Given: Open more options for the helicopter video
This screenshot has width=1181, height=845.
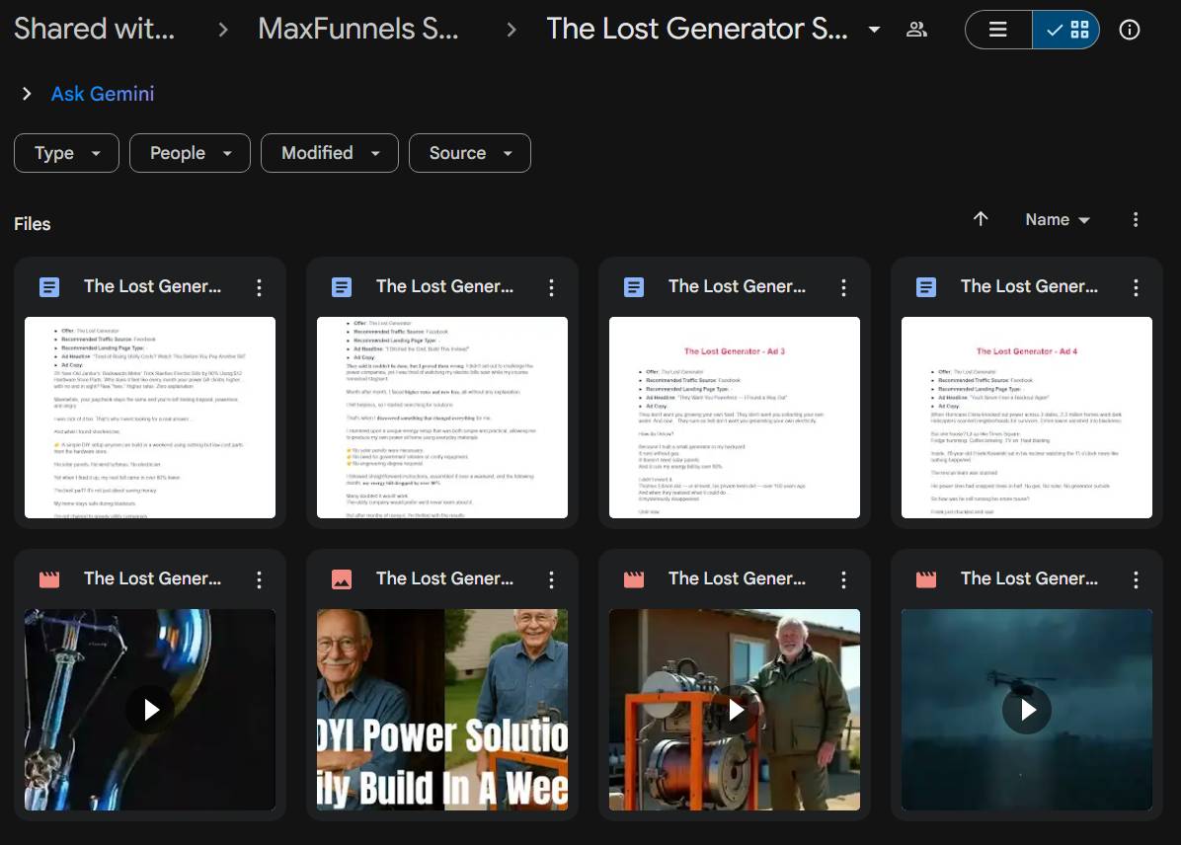Looking at the screenshot, I should pyautogui.click(x=1136, y=579).
